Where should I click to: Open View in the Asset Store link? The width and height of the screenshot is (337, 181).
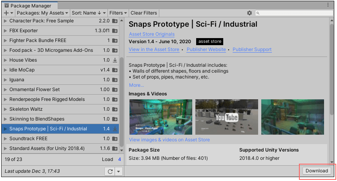coord(154,49)
